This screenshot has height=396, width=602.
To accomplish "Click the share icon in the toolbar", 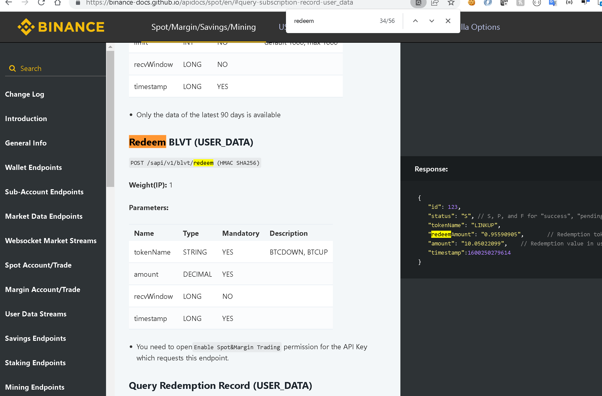I will pyautogui.click(x=435, y=3).
